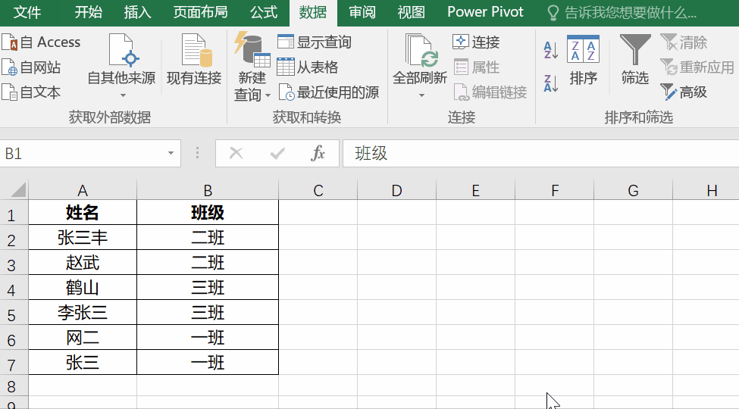Screen dimensions: 739x409
Task: Open Advanced (高级) filter options
Action: tap(684, 92)
